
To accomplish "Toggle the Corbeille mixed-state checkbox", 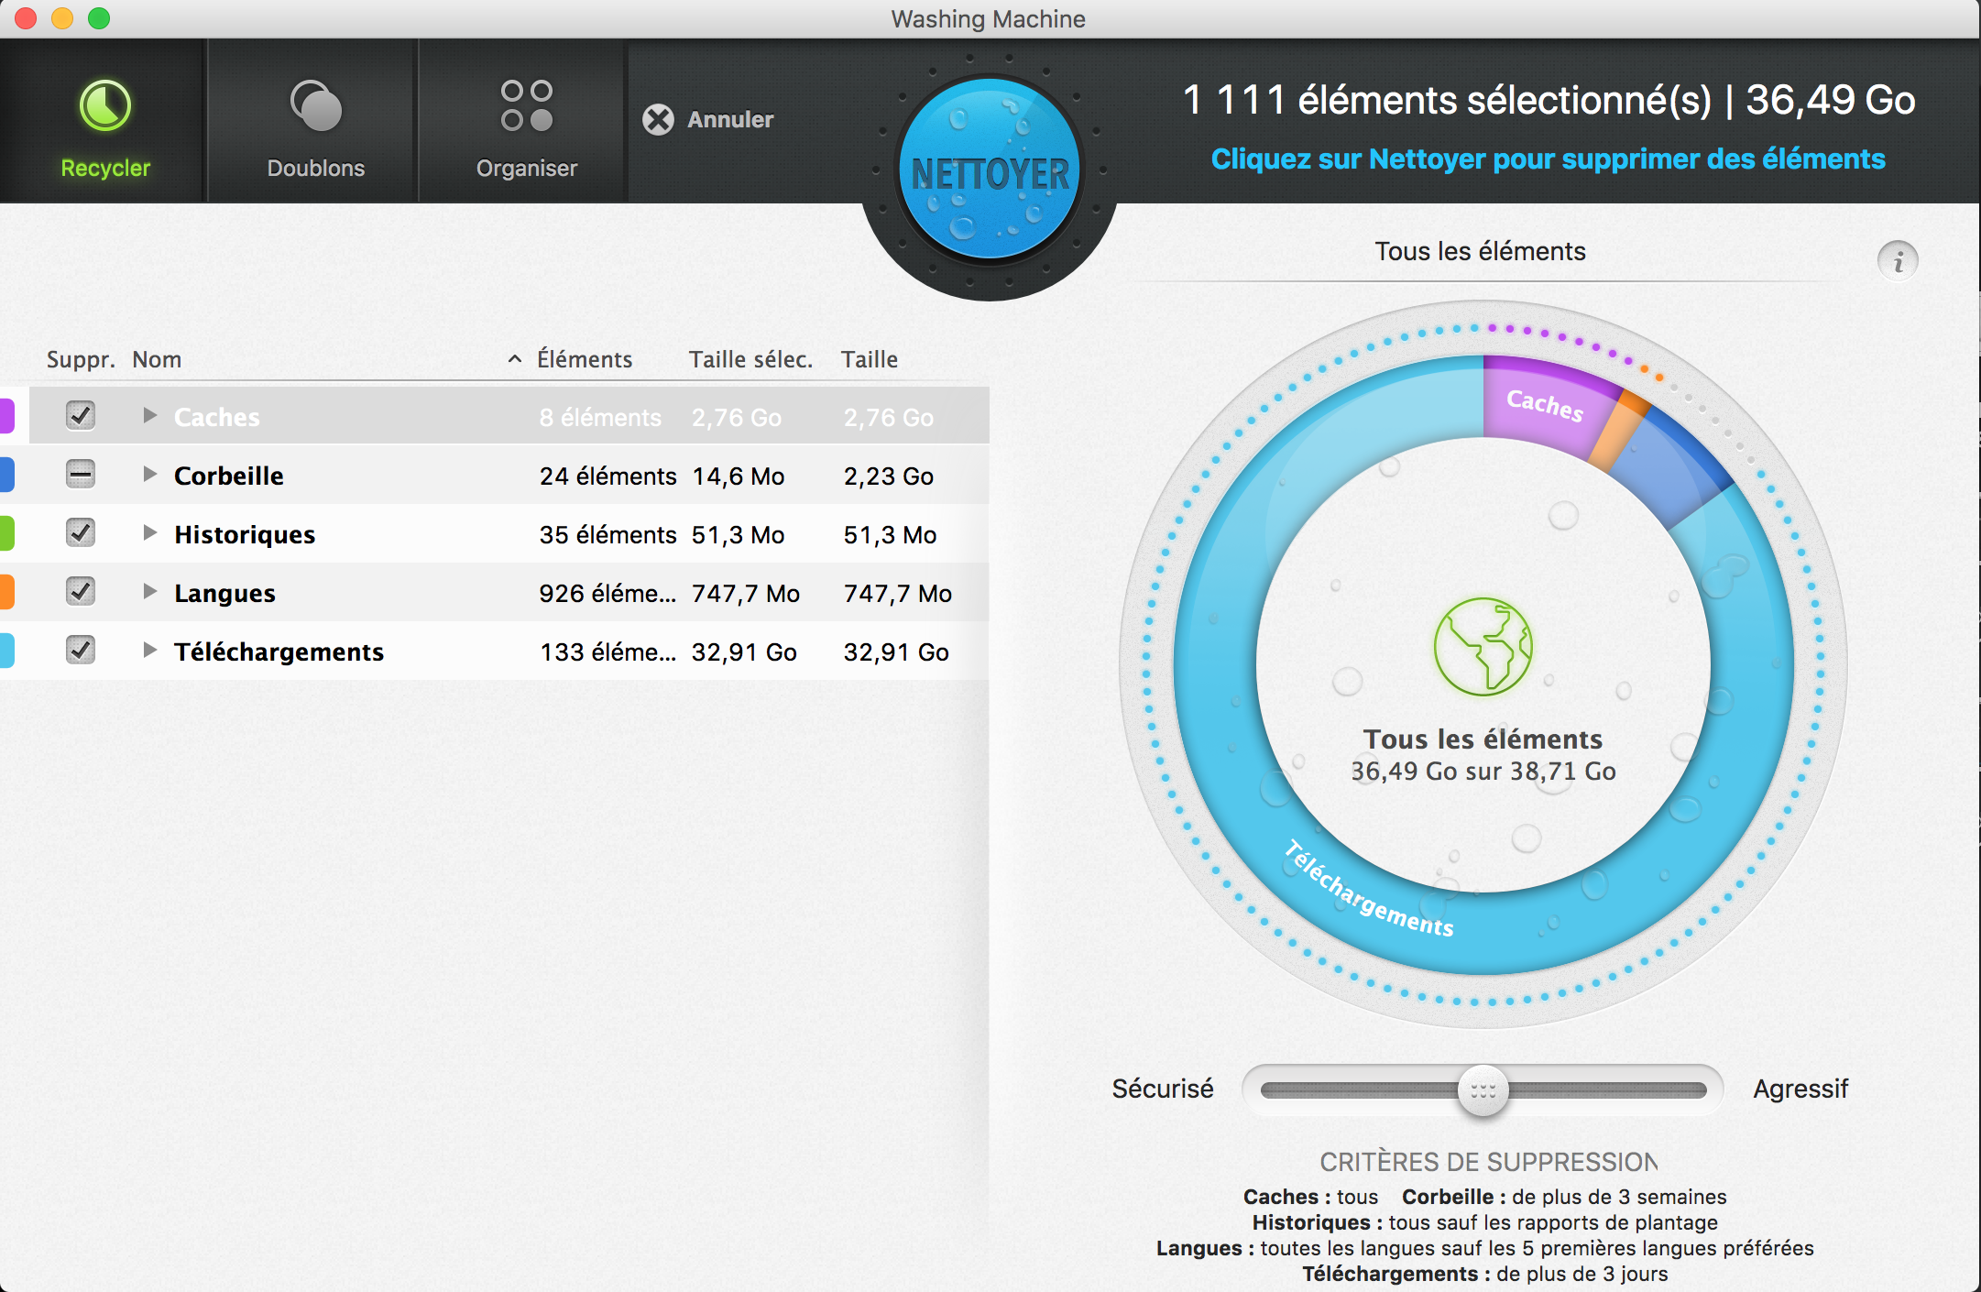I will point(81,475).
